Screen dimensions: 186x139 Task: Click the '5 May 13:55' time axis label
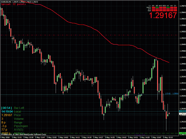51,138
